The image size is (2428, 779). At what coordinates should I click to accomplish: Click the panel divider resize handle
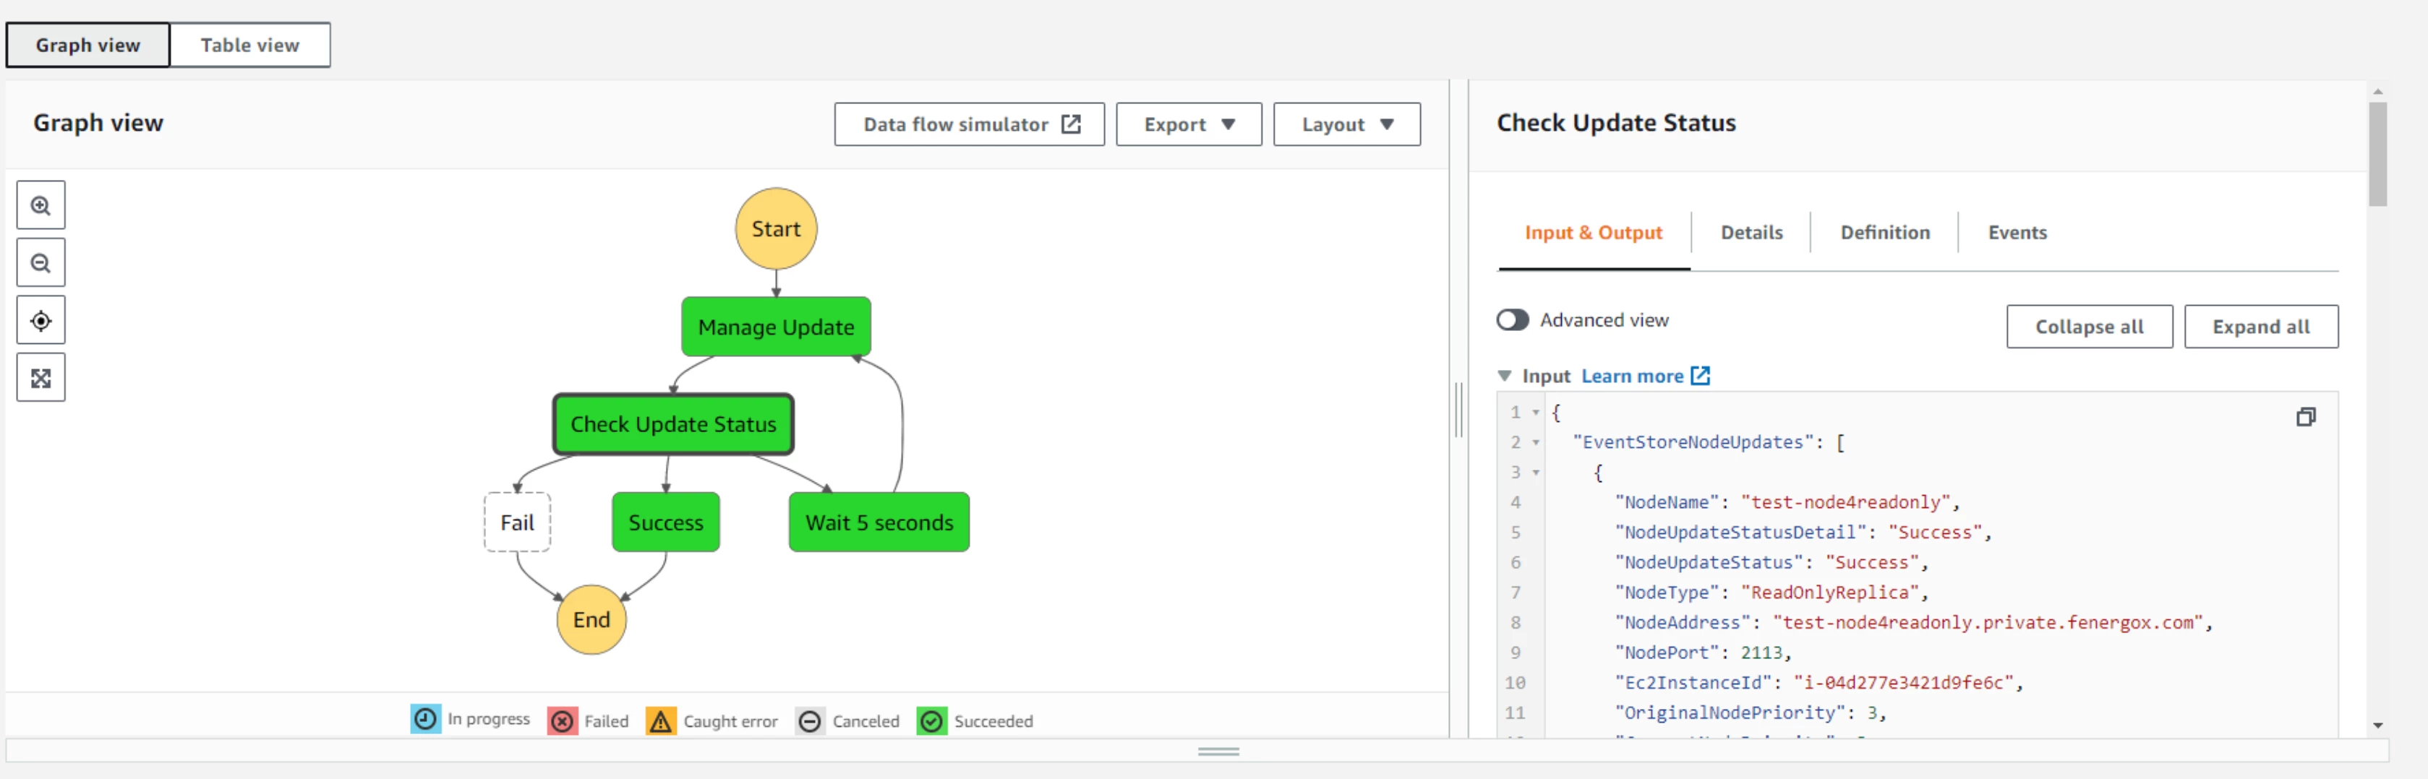click(1459, 410)
